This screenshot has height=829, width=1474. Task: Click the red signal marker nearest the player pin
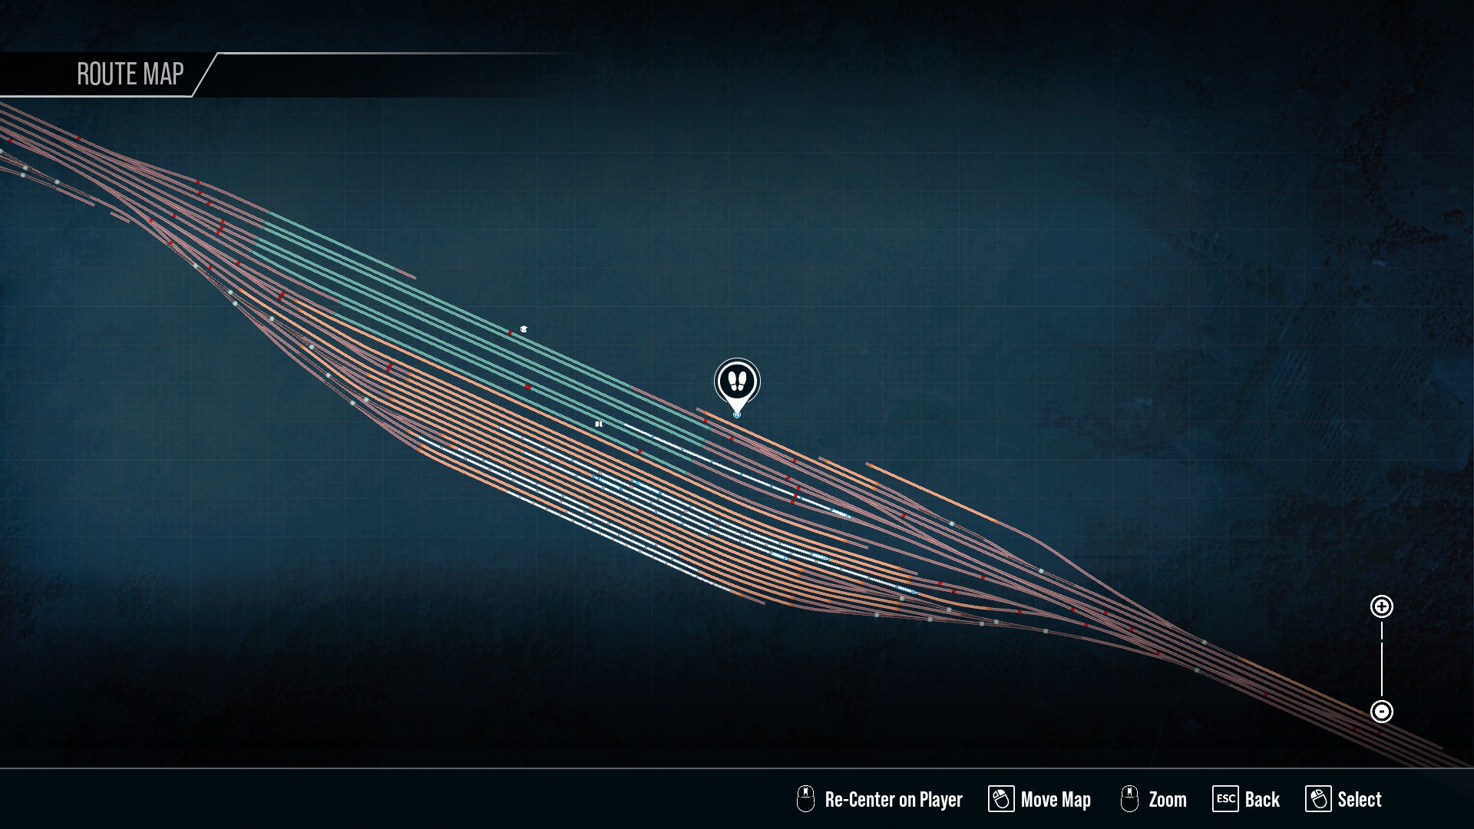tap(706, 421)
